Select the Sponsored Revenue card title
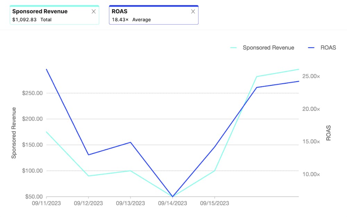 click(40, 11)
